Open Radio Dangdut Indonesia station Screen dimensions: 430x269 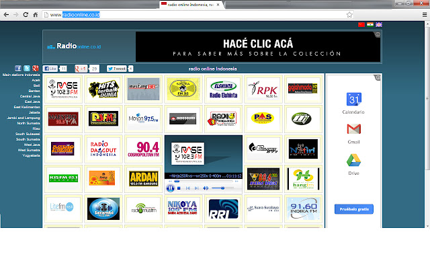103,149
